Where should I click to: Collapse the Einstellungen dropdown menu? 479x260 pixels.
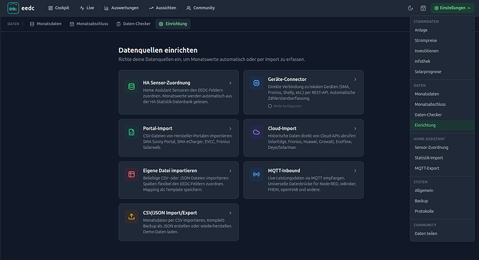point(453,8)
